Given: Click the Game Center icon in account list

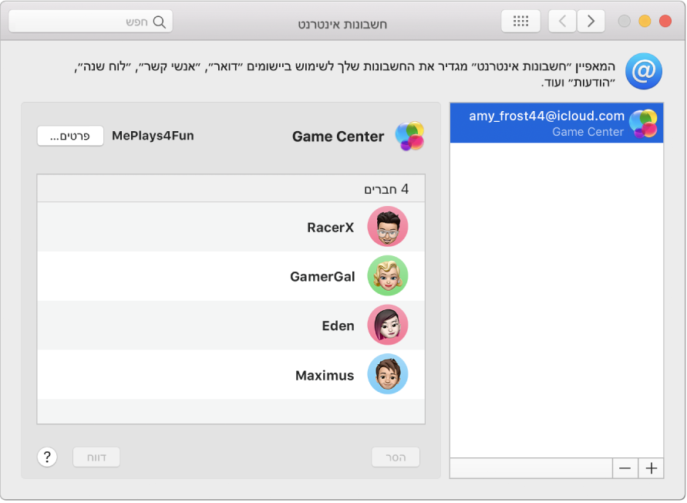Looking at the screenshot, I should [x=643, y=123].
